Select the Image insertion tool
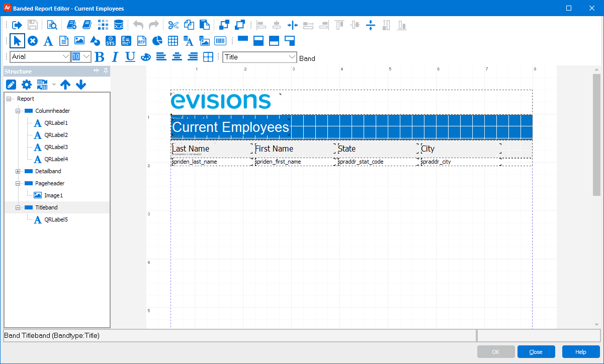Screen dimensions: 604x364 coord(79,41)
